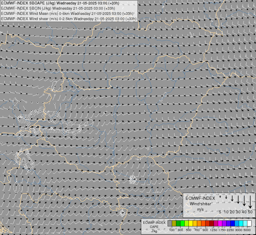Image resolution: width=256 pixels, height=235 pixels.
Task: Click the pink-magenta swatch after 1250
Action: pos(216,223)
